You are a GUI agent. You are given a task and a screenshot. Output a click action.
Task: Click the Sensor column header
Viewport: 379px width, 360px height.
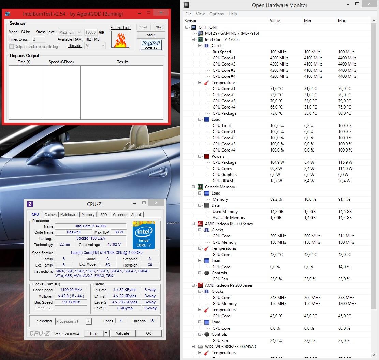(225, 21)
